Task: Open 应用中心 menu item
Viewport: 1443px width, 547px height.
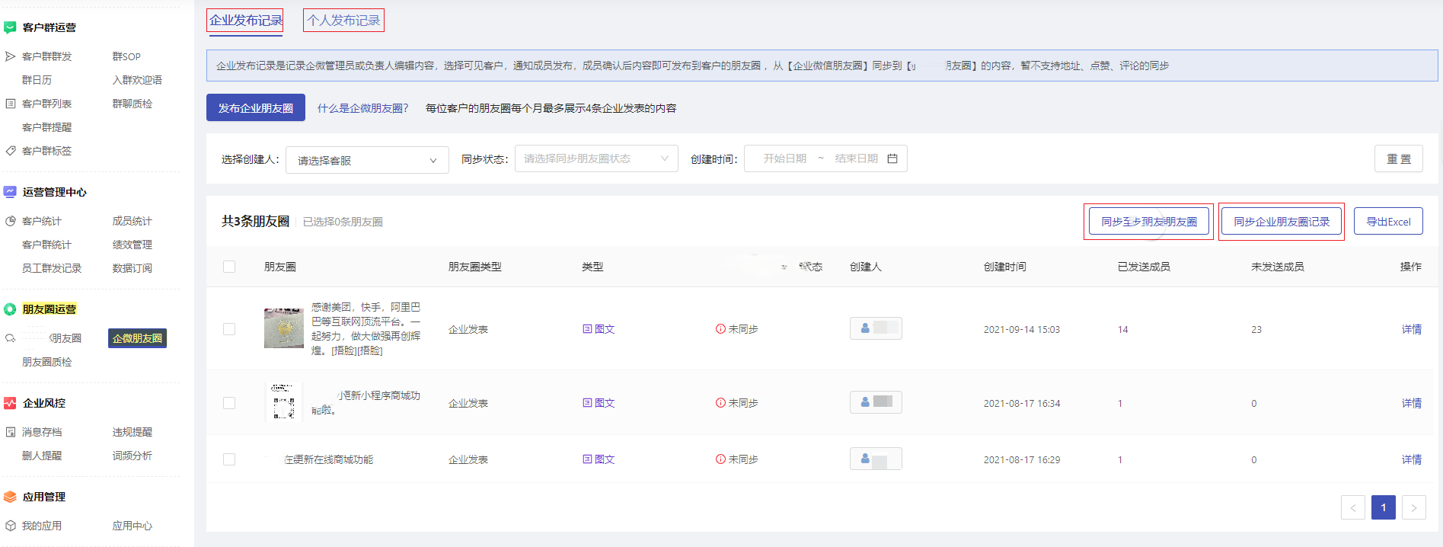Action: pos(132,526)
